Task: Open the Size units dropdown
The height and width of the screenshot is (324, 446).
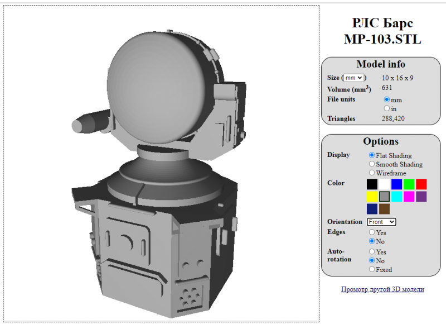Action: (353, 78)
